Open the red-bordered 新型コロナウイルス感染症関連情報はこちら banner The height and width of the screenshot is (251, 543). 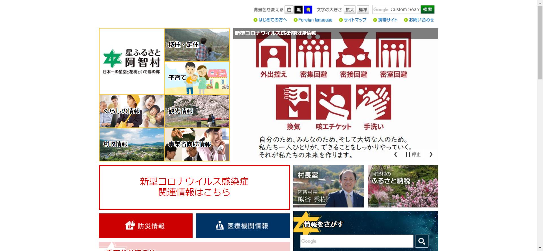tap(194, 187)
